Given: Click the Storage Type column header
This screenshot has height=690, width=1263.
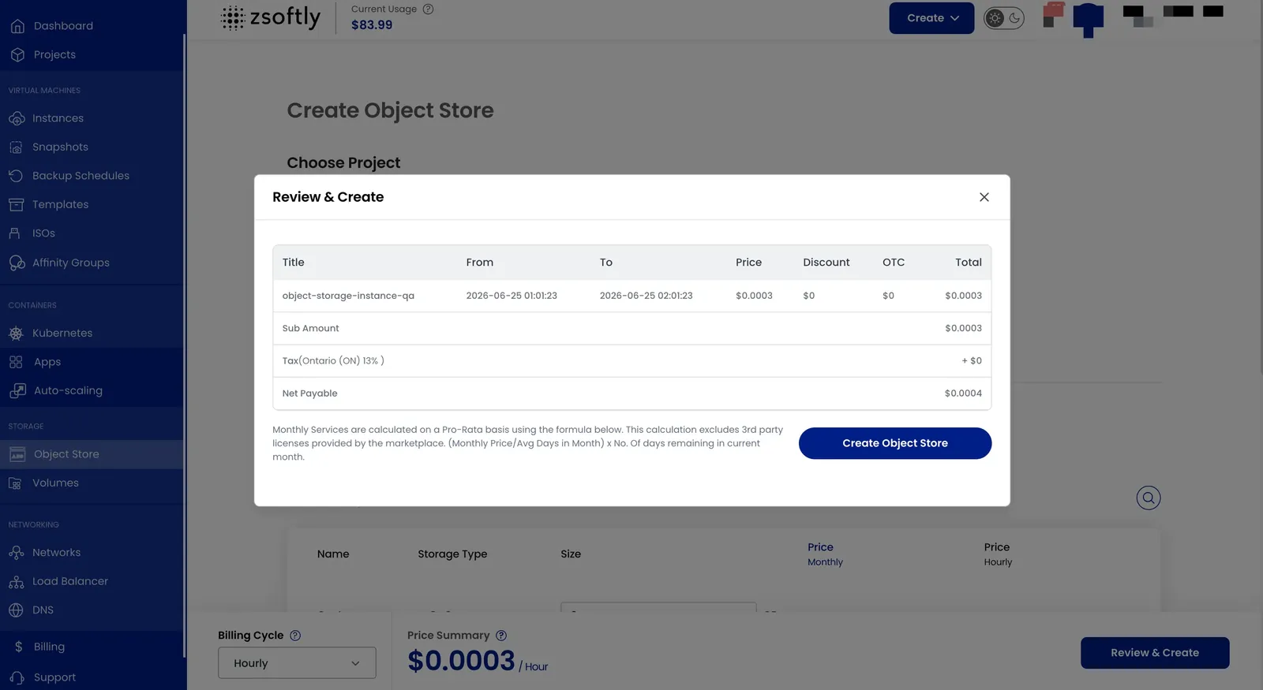Looking at the screenshot, I should pos(452,554).
